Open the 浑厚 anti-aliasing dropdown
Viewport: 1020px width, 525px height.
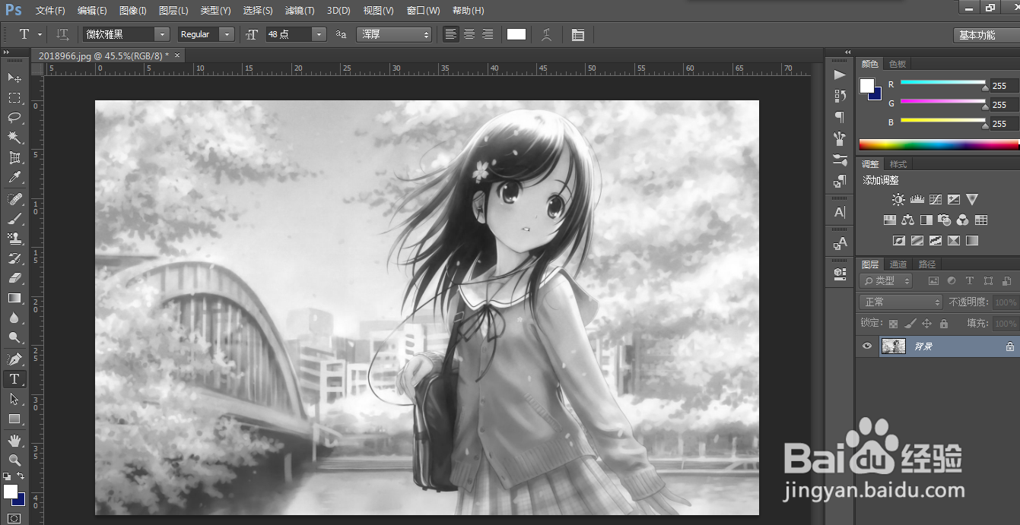394,34
